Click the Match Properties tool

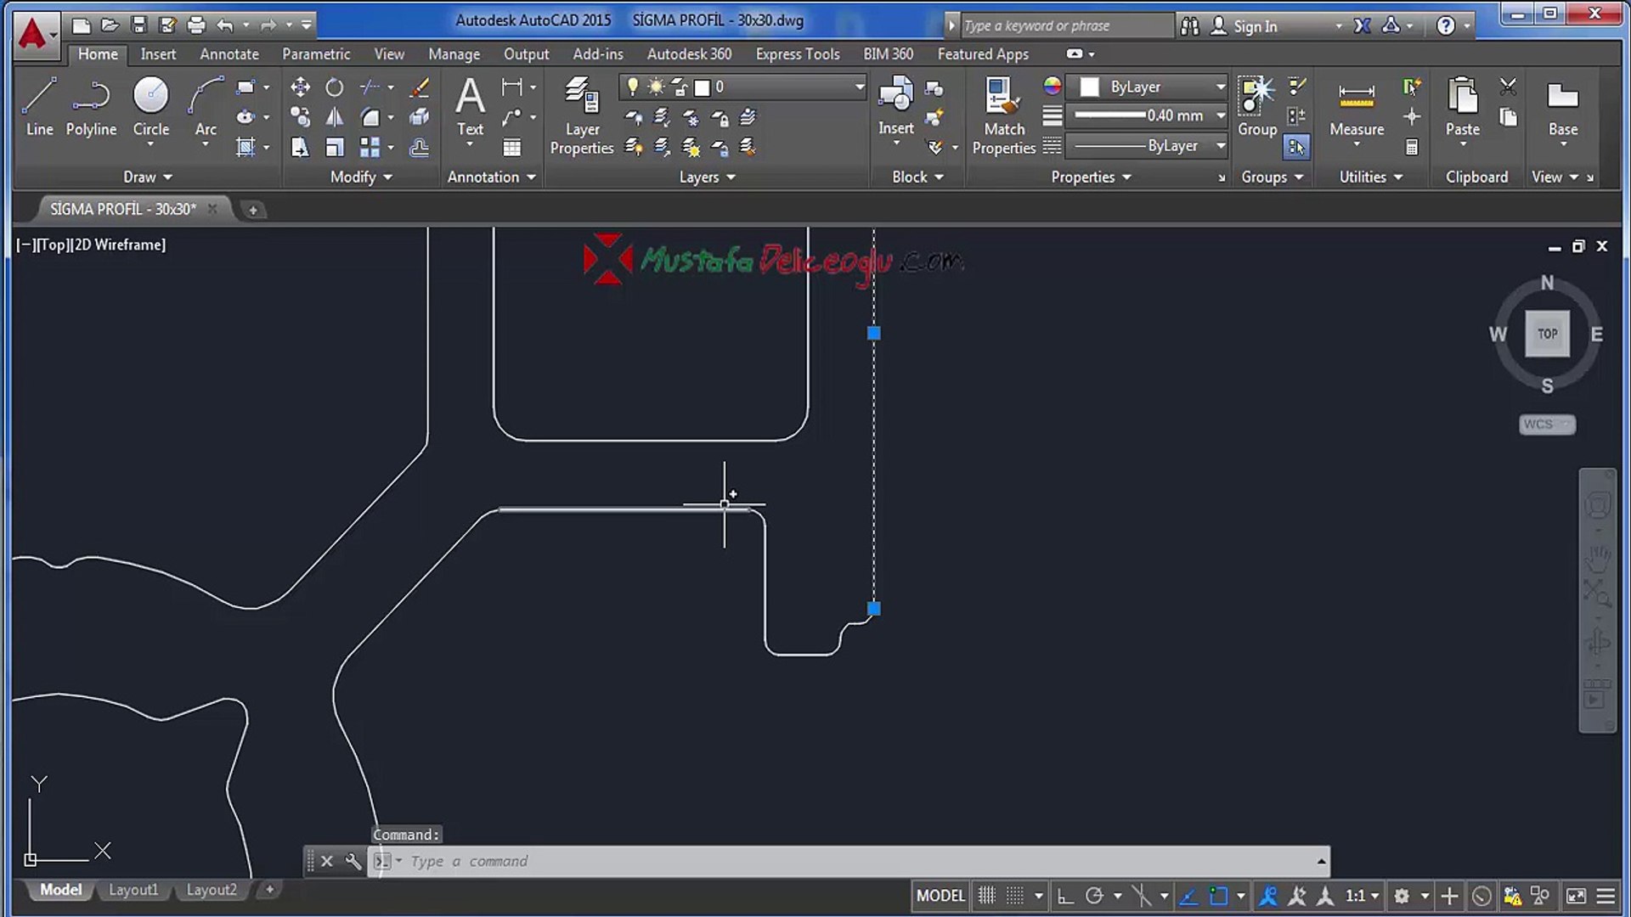pyautogui.click(x=1003, y=115)
